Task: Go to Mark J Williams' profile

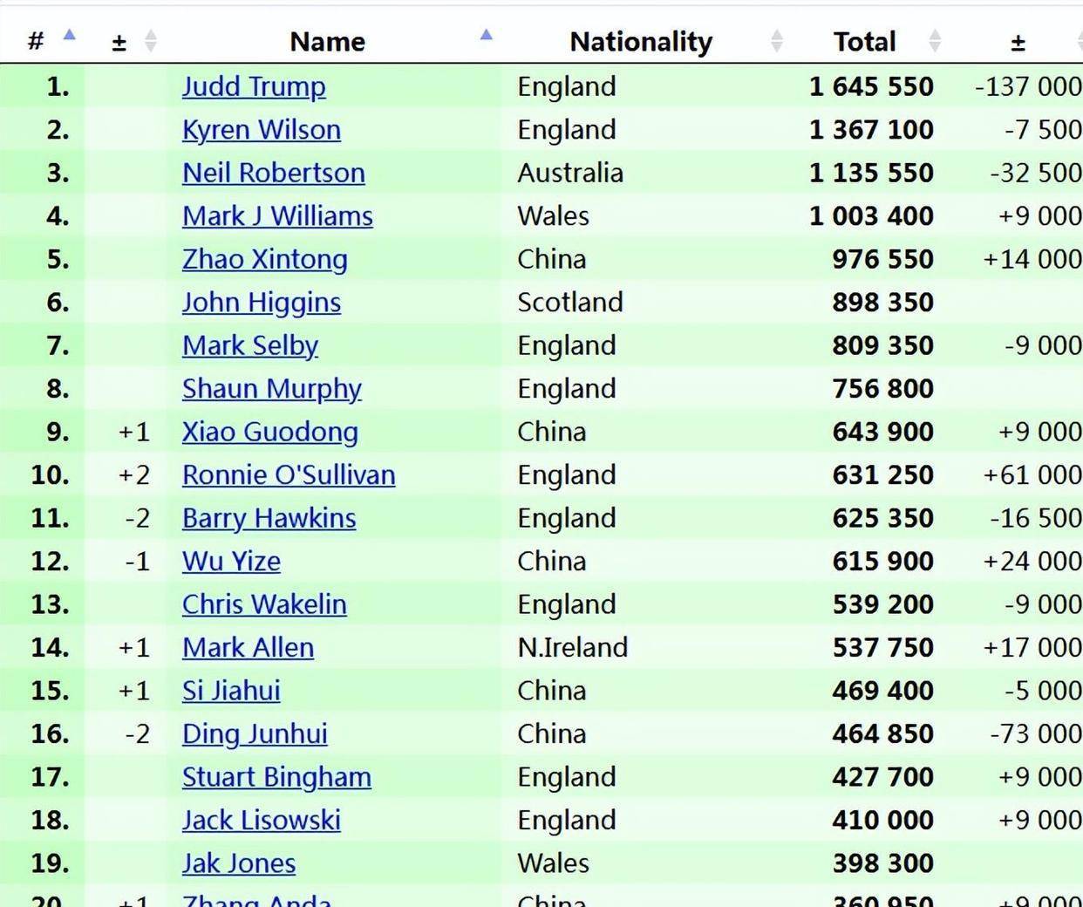Action: tap(277, 216)
